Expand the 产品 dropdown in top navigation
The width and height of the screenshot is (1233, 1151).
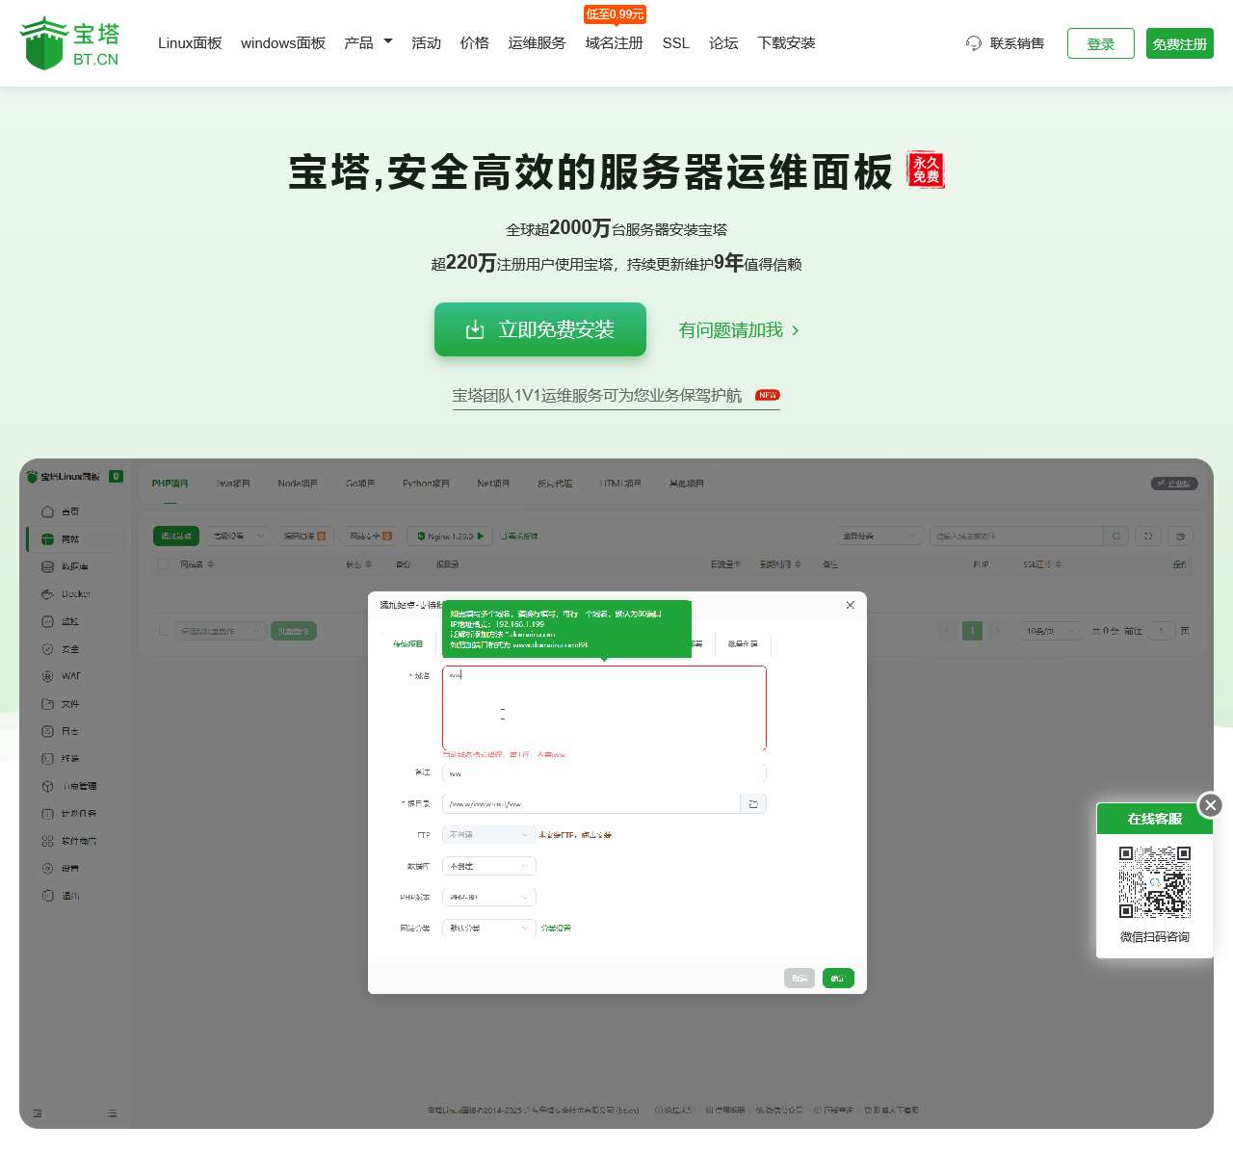[368, 42]
